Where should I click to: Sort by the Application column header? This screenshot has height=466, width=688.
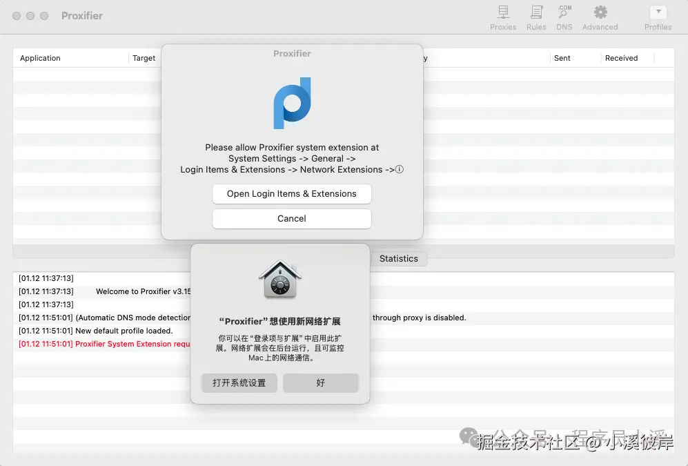tap(70, 58)
